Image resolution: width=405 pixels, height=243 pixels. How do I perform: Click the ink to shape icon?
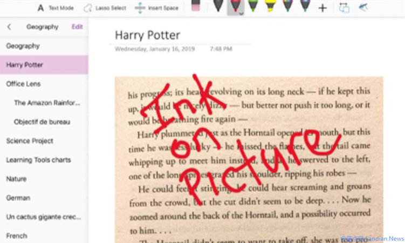pos(344,8)
